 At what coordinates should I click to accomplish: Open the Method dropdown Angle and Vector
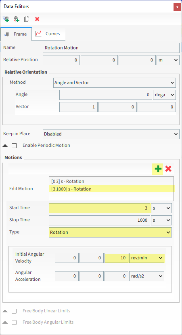tap(115, 83)
